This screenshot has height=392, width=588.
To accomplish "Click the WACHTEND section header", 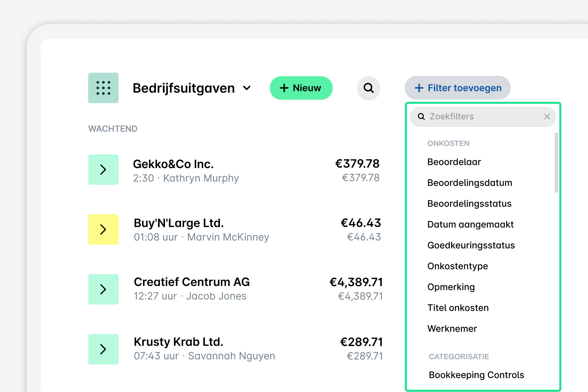I will (x=113, y=129).
